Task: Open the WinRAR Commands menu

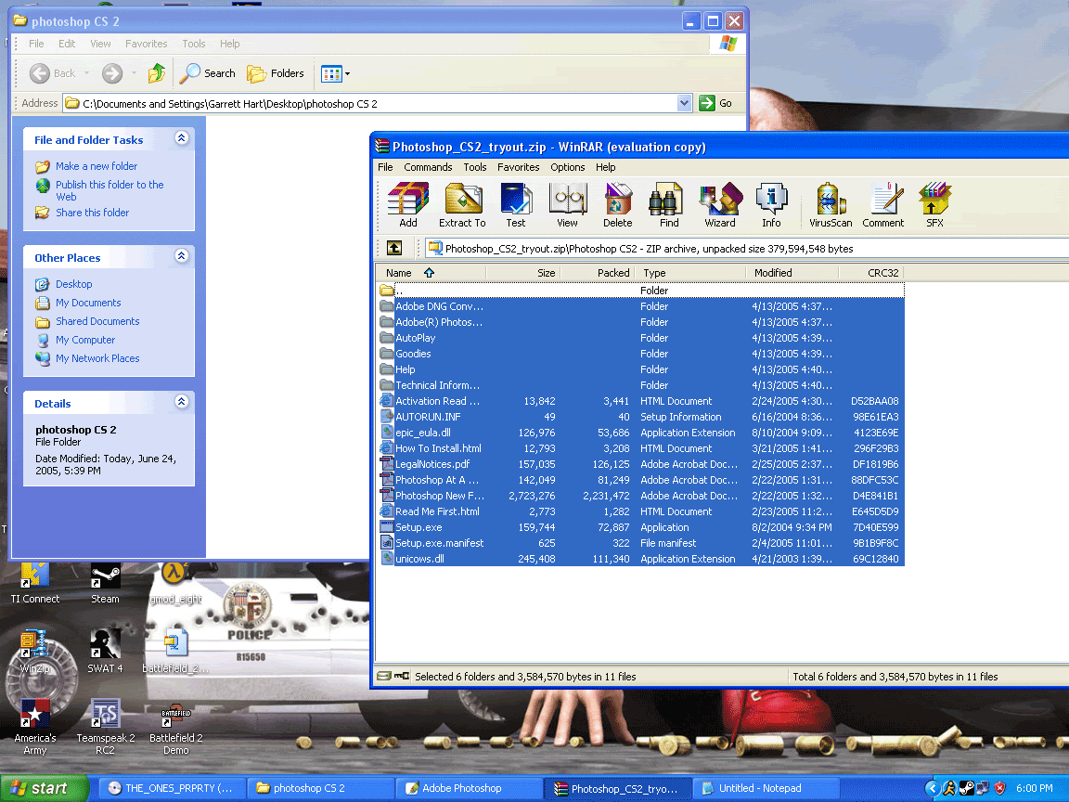Action: pyautogui.click(x=428, y=167)
